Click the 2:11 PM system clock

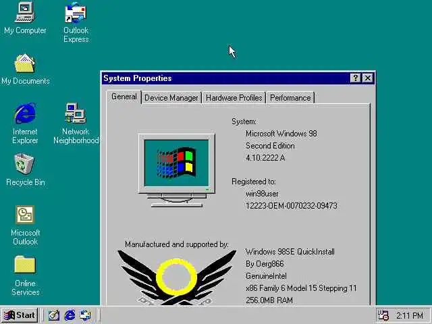pyautogui.click(x=410, y=315)
